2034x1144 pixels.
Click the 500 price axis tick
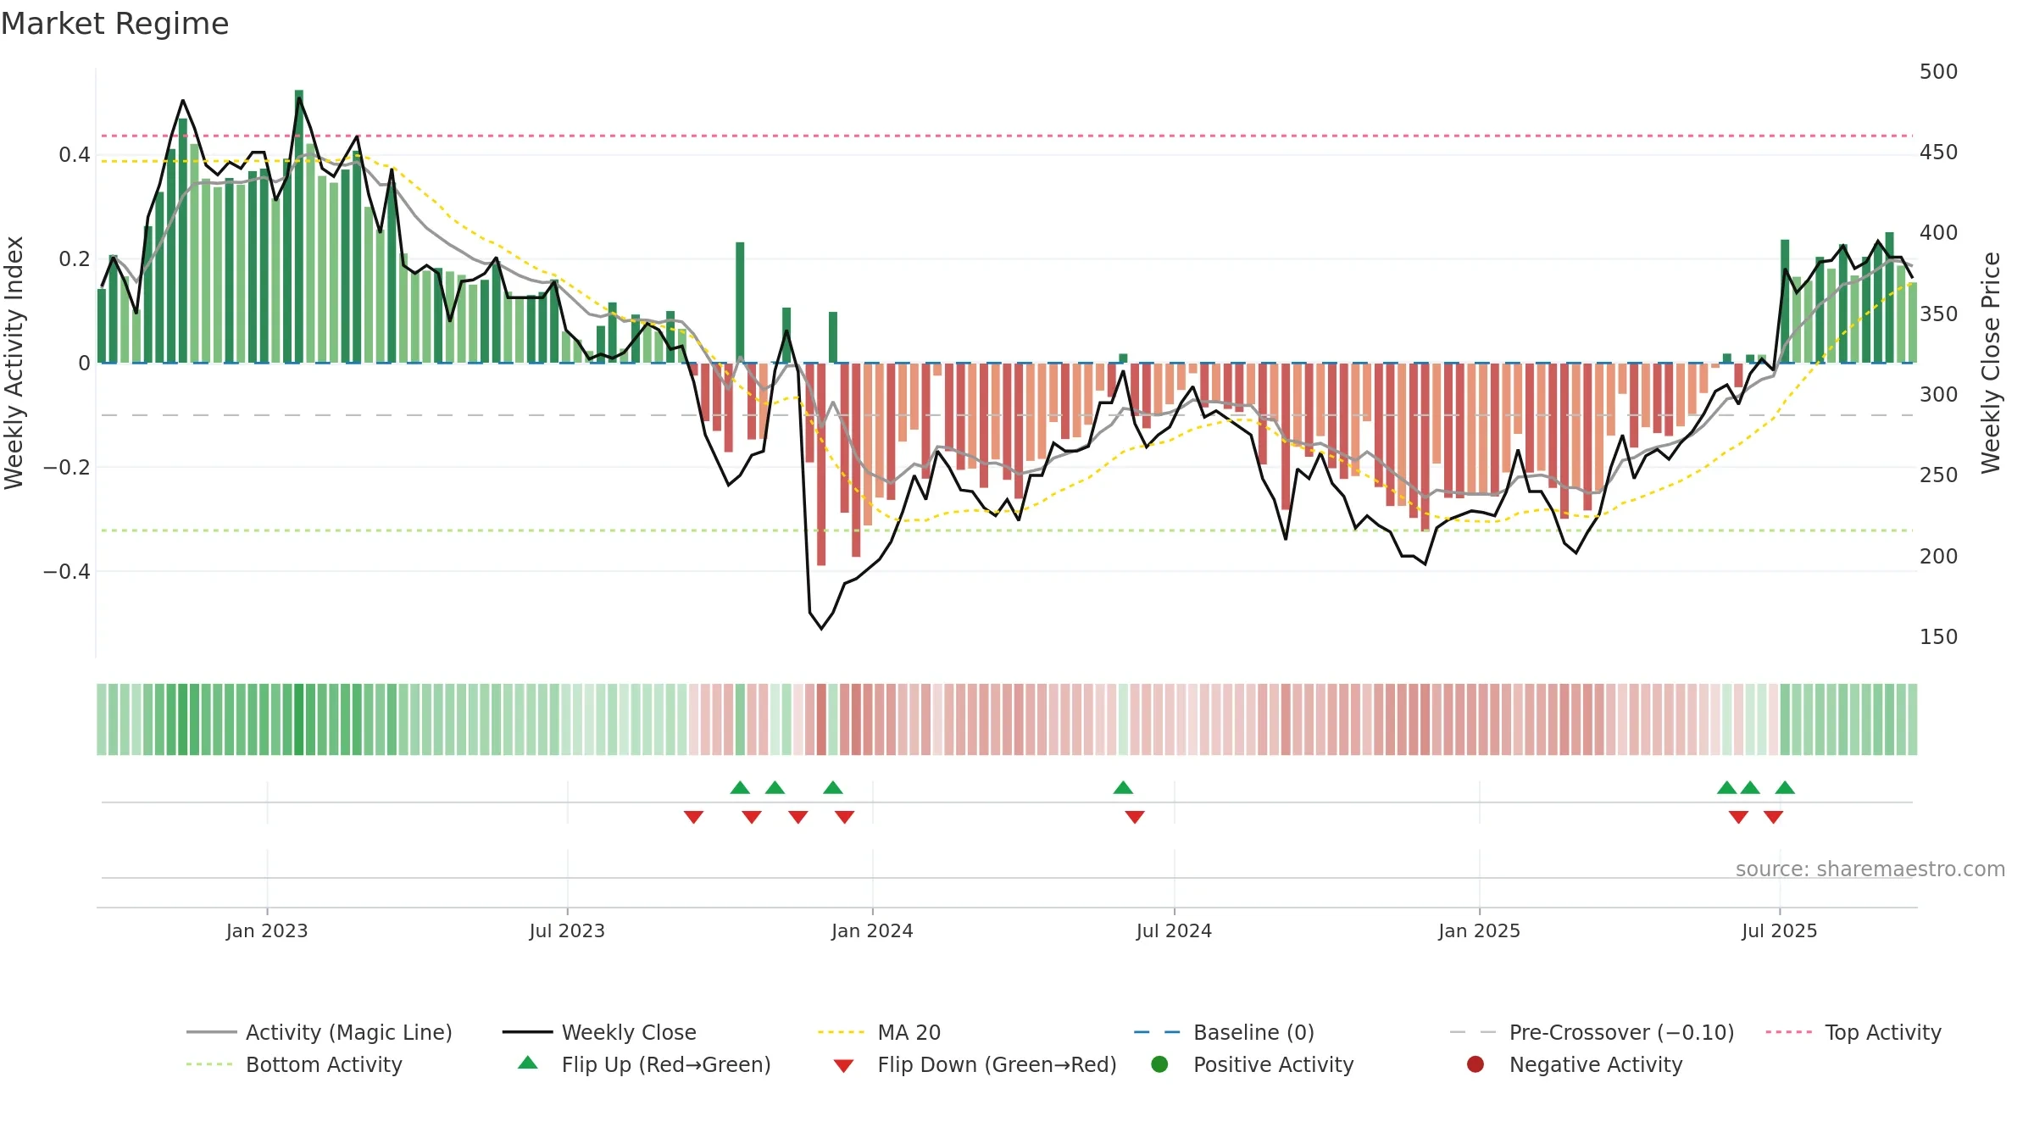[1938, 72]
